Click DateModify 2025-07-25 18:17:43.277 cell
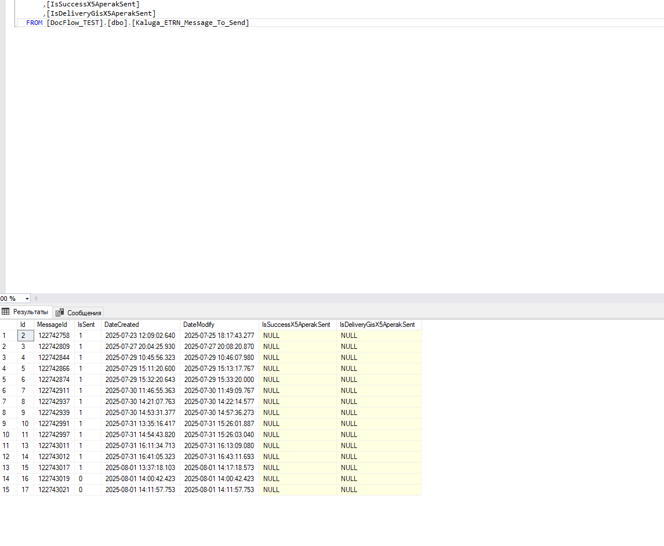664x546 pixels. point(219,336)
